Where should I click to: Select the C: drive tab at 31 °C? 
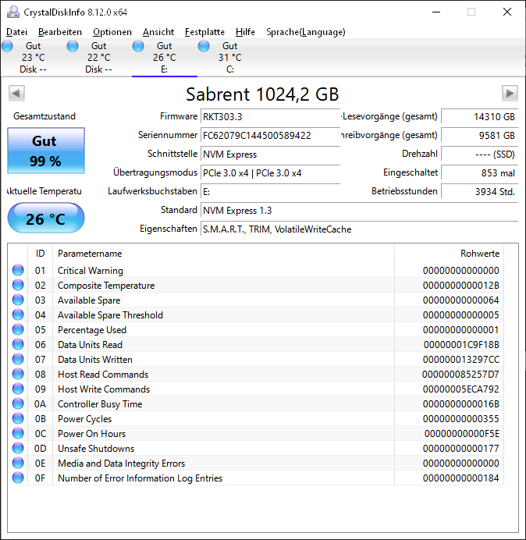pyautogui.click(x=229, y=58)
